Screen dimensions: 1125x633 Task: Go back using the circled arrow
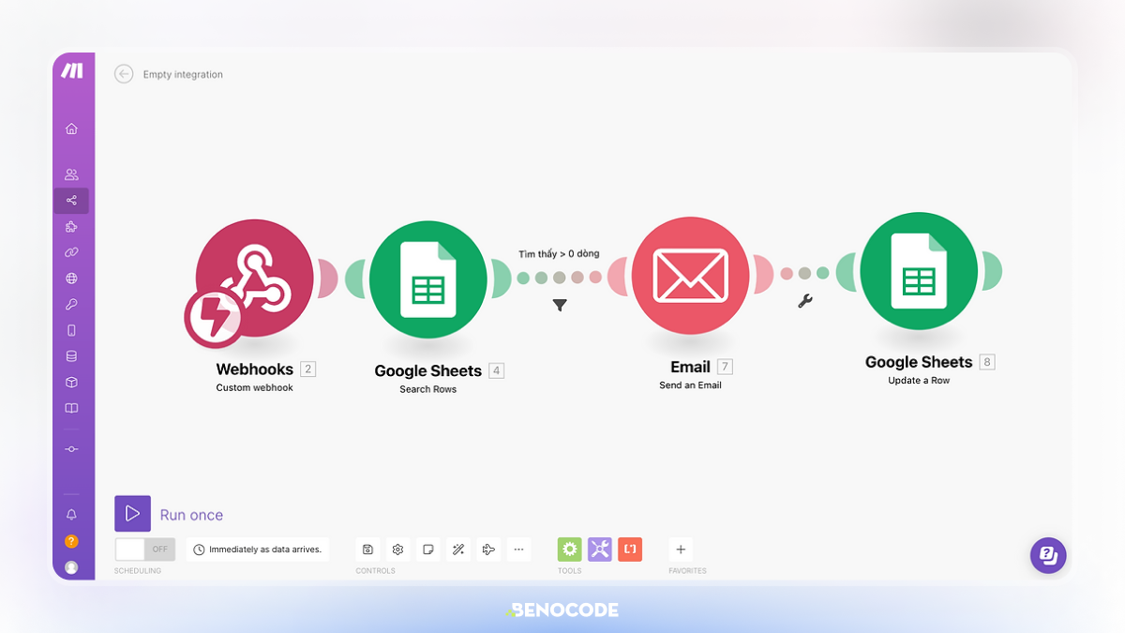[x=124, y=74]
